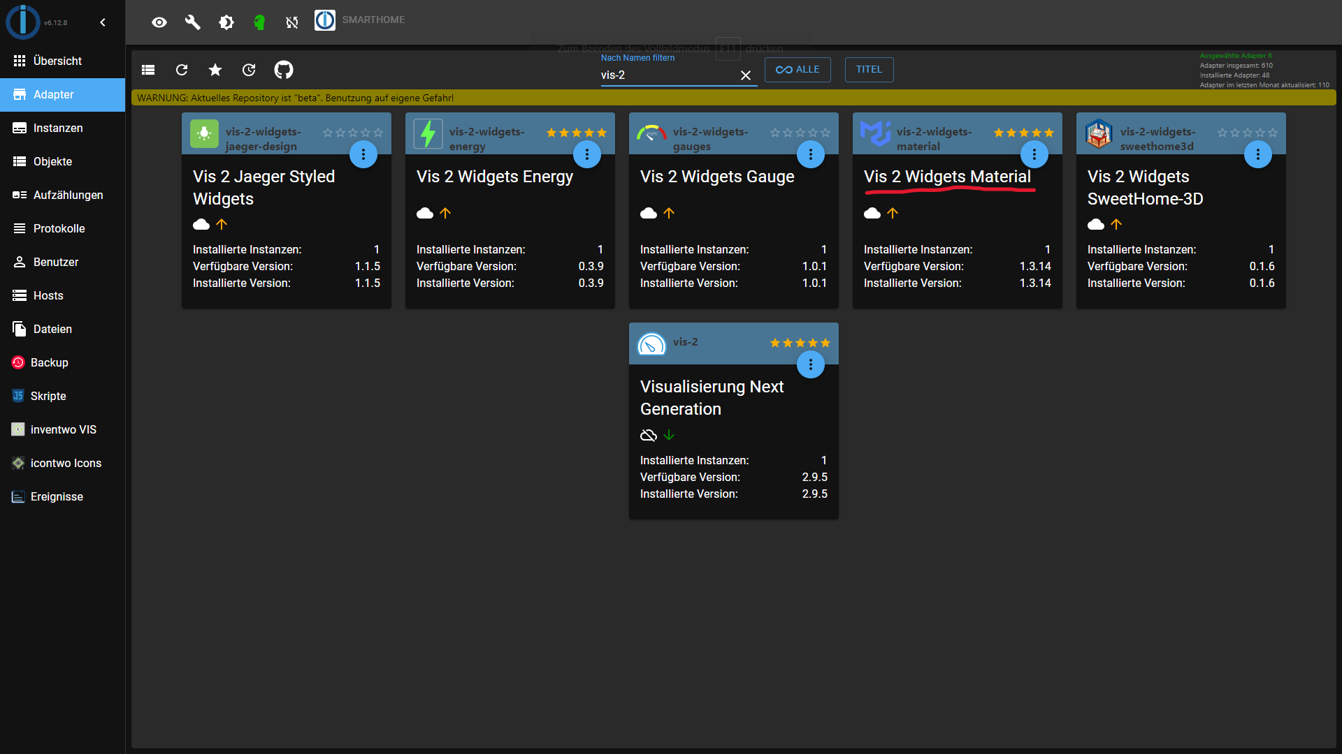Open inventwo VIS in the sidebar
This screenshot has height=754, width=1342.
click(63, 430)
